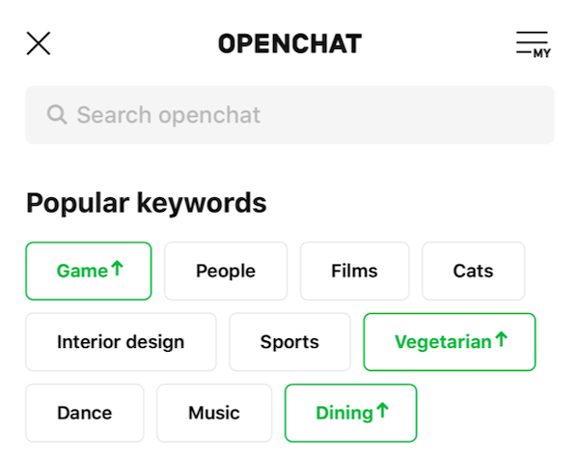Focus the Search openchat input field
Viewport: 579px width, 462px height.
[x=289, y=115]
